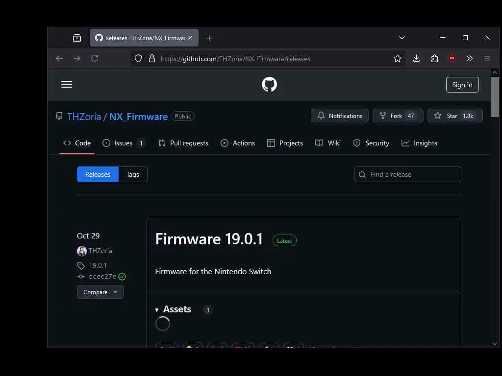Fork the repository
Screen dimensions: 502x376
pos(398,116)
